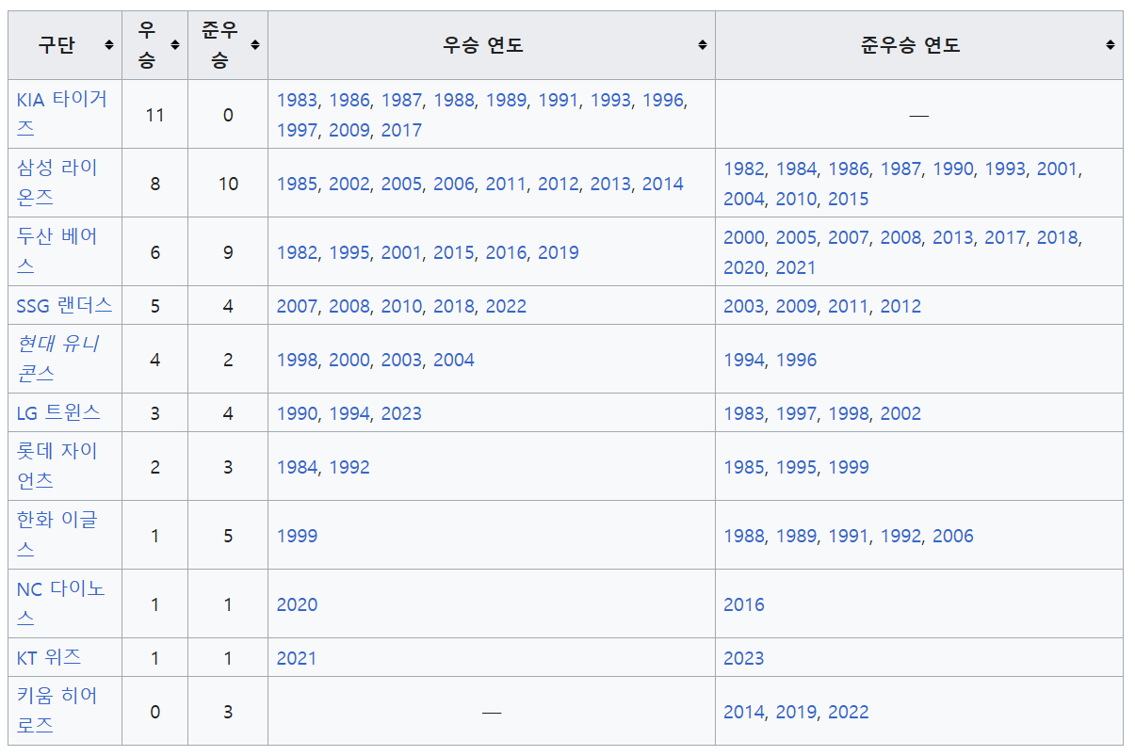The width and height of the screenshot is (1135, 756).
Task: Click 2020 in NC's 우승 연도 cell
Action: [298, 604]
